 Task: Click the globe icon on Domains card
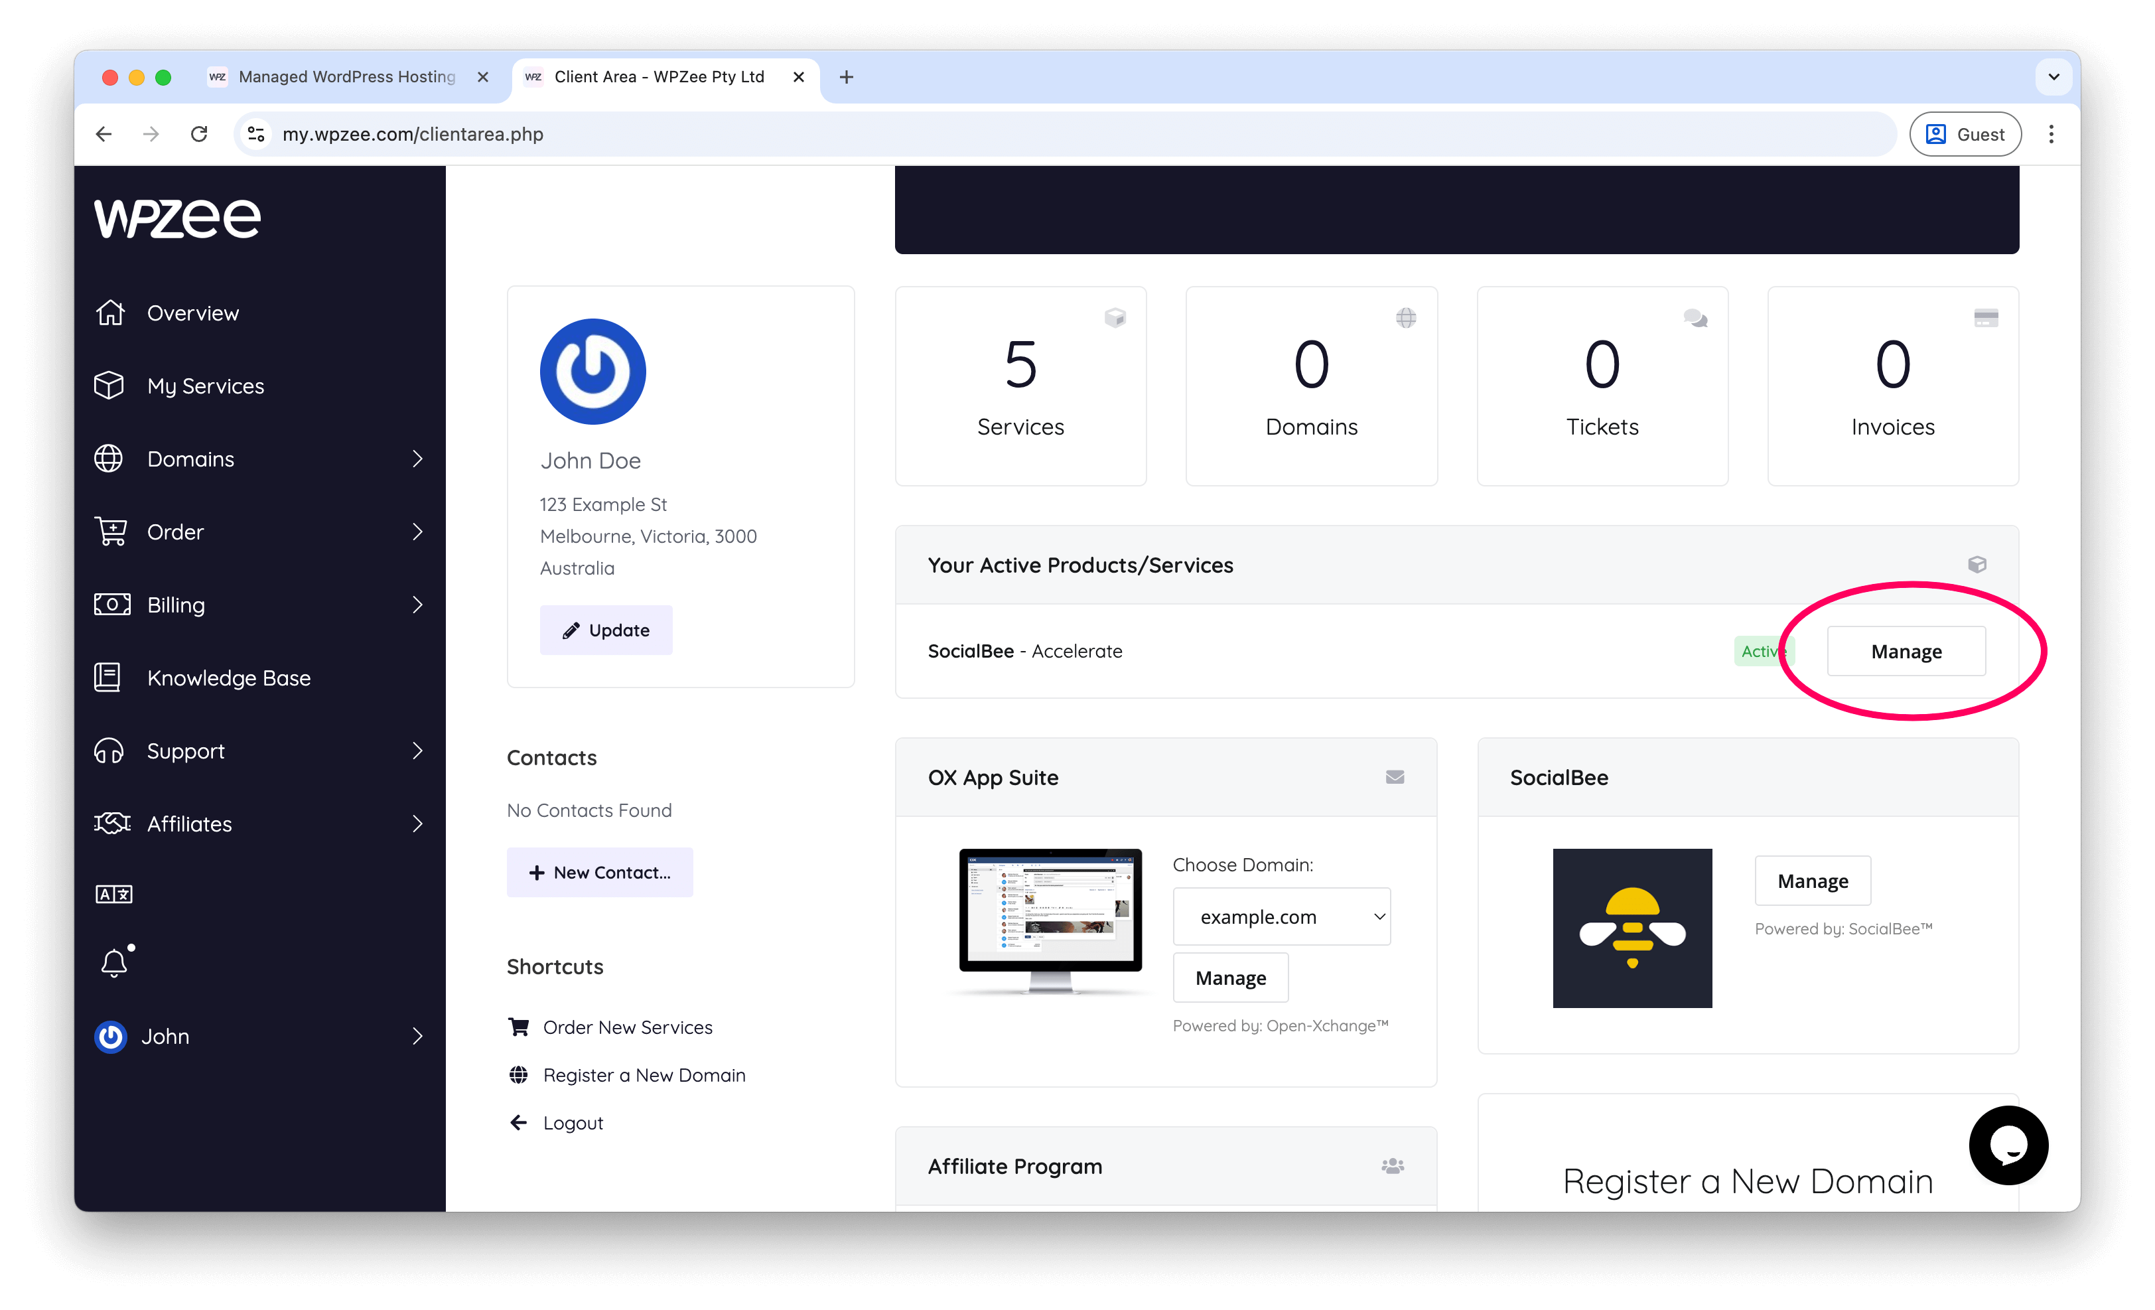point(1407,317)
